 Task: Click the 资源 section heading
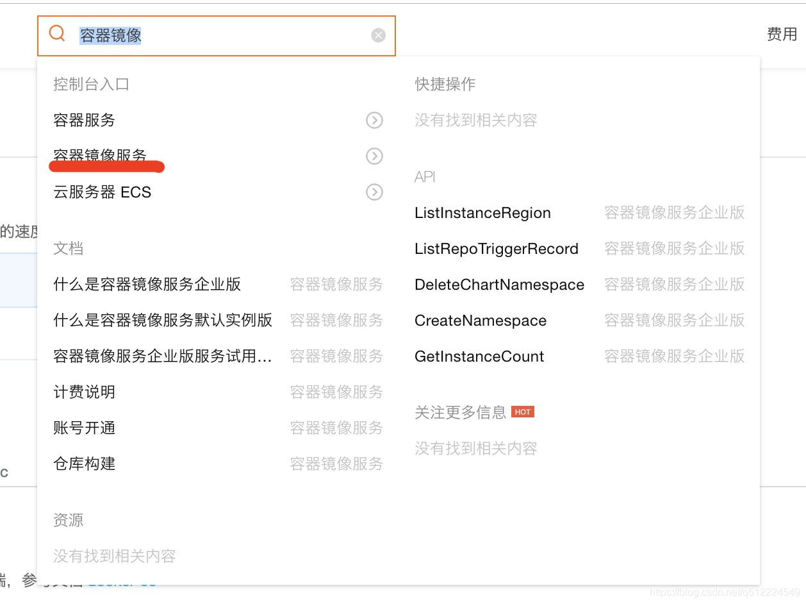[69, 520]
